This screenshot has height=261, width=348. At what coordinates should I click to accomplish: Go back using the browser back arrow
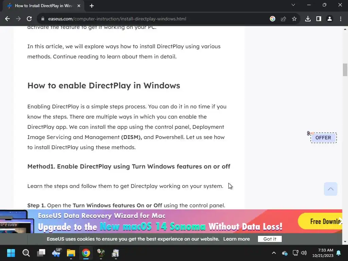tap(7, 19)
